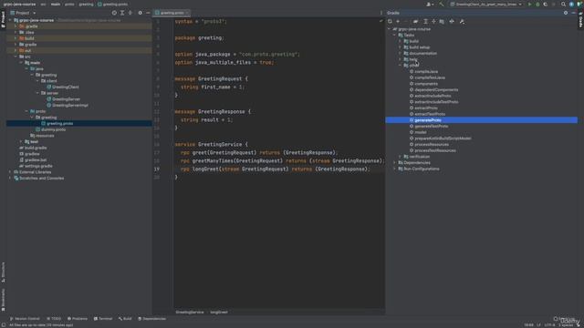The height and width of the screenshot is (328, 584).
Task: Select compileJava Gradle task
Action: (x=426, y=71)
